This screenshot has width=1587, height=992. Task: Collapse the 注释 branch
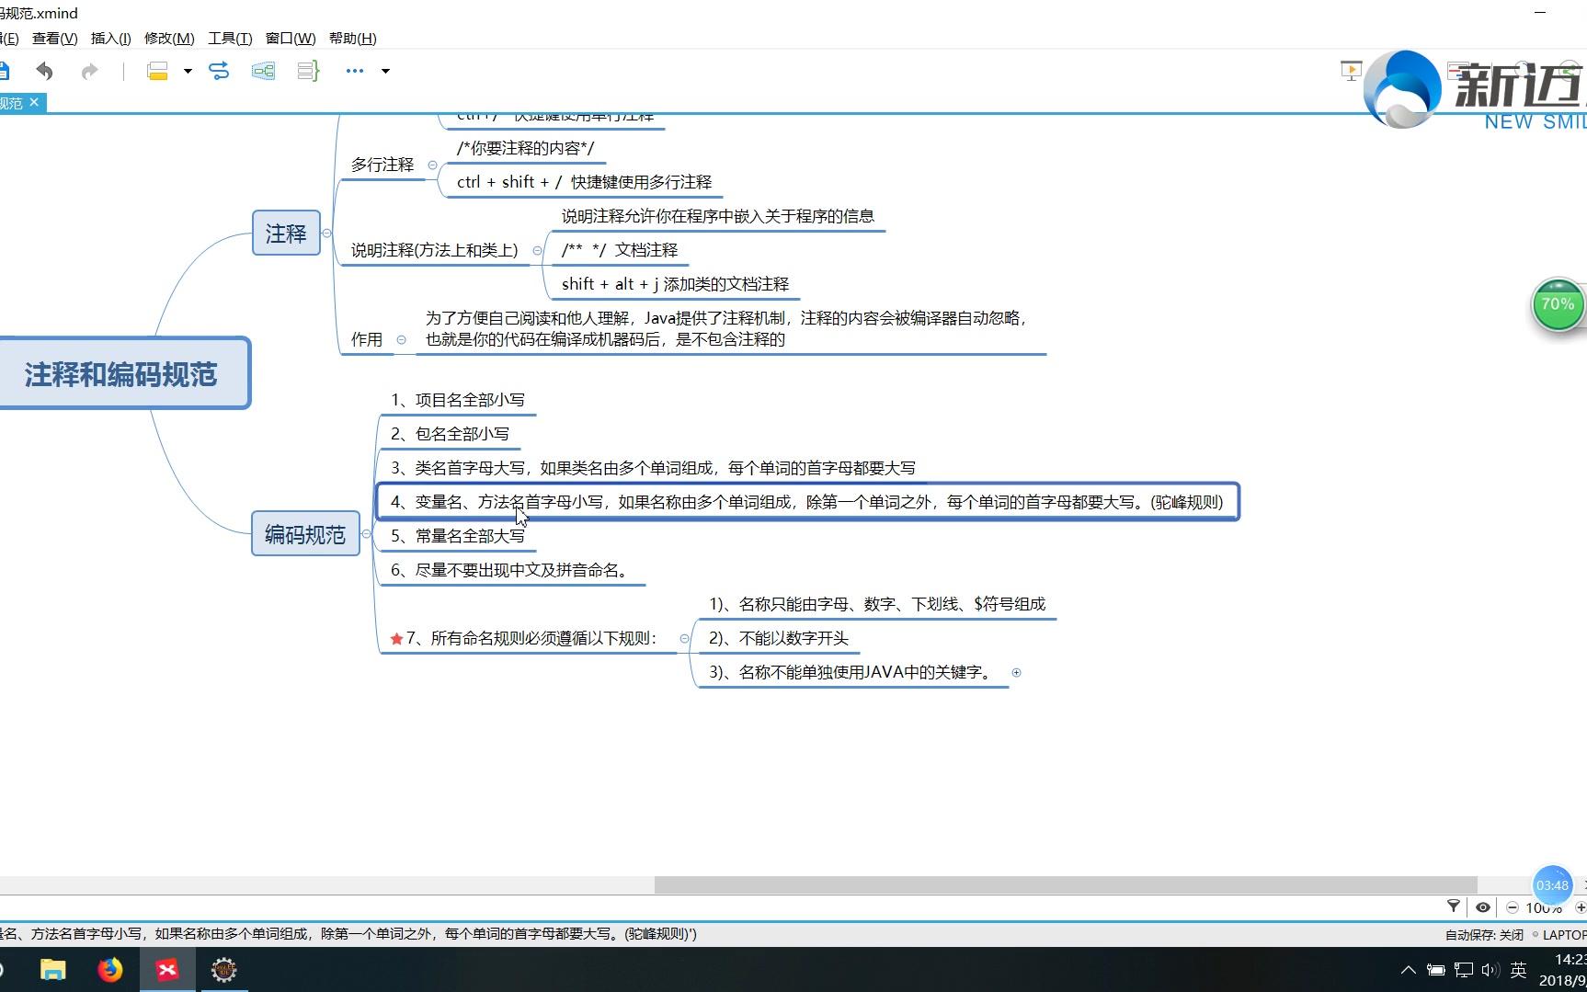point(326,234)
